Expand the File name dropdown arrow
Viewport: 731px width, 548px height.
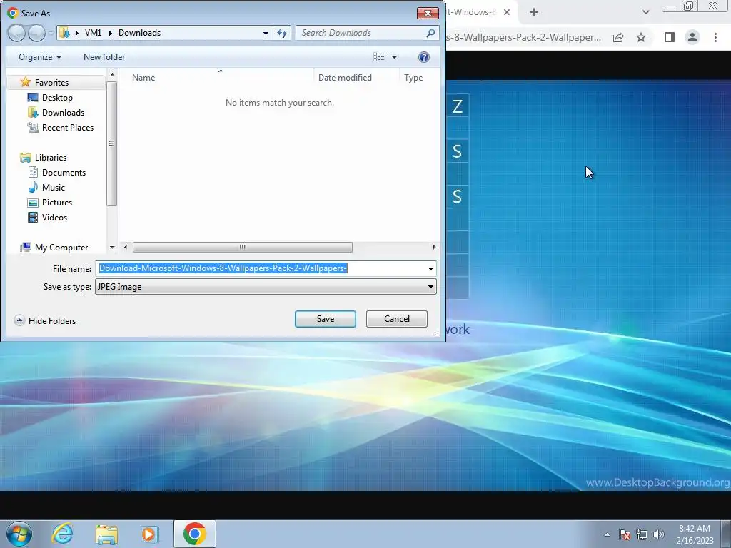pos(430,268)
